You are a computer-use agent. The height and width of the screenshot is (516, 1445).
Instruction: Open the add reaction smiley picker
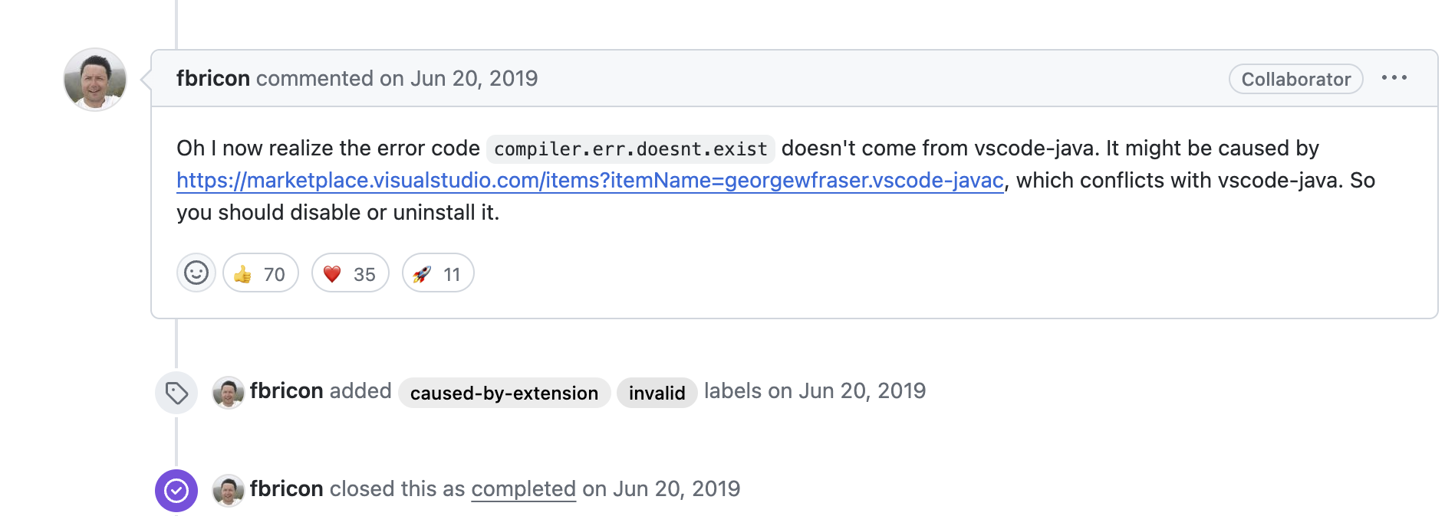pyautogui.click(x=196, y=273)
